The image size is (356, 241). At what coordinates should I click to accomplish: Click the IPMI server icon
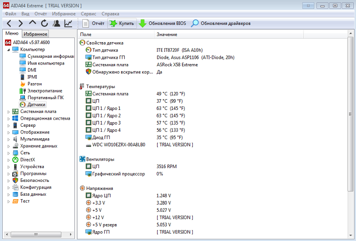click(23, 77)
